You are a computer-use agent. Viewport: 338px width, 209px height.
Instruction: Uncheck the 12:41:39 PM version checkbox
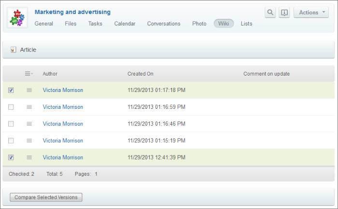coord(11,157)
